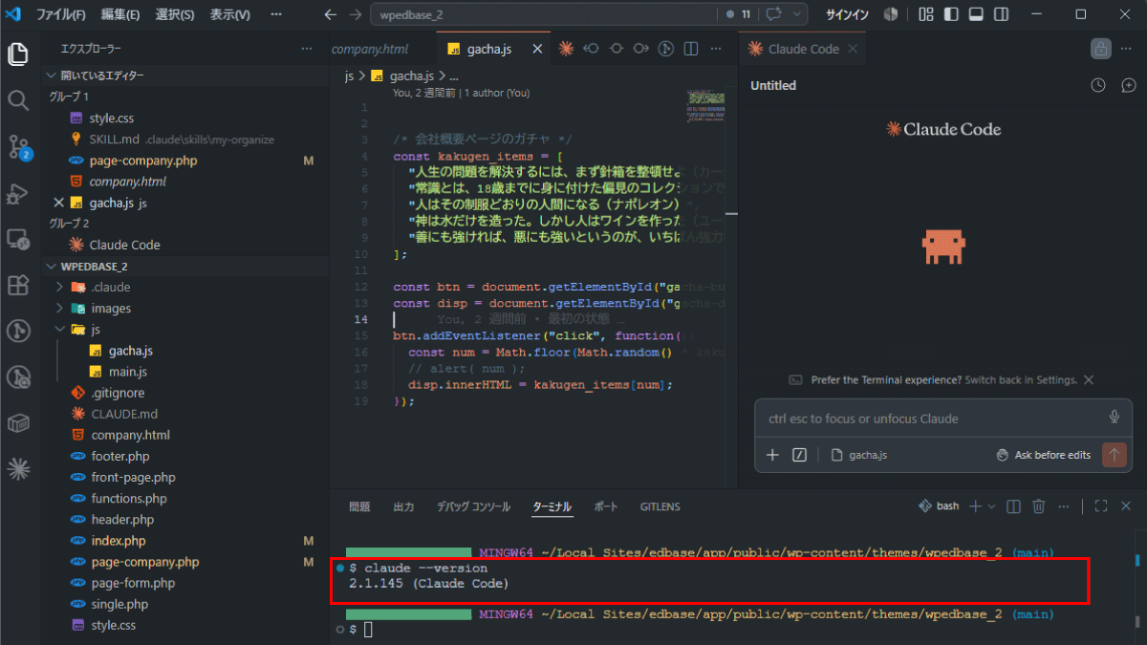This screenshot has width=1147, height=645.
Task: Click the editor minimap preview
Action: (705, 105)
